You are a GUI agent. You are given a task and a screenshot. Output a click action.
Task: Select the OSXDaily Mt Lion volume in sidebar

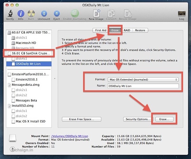(29, 64)
